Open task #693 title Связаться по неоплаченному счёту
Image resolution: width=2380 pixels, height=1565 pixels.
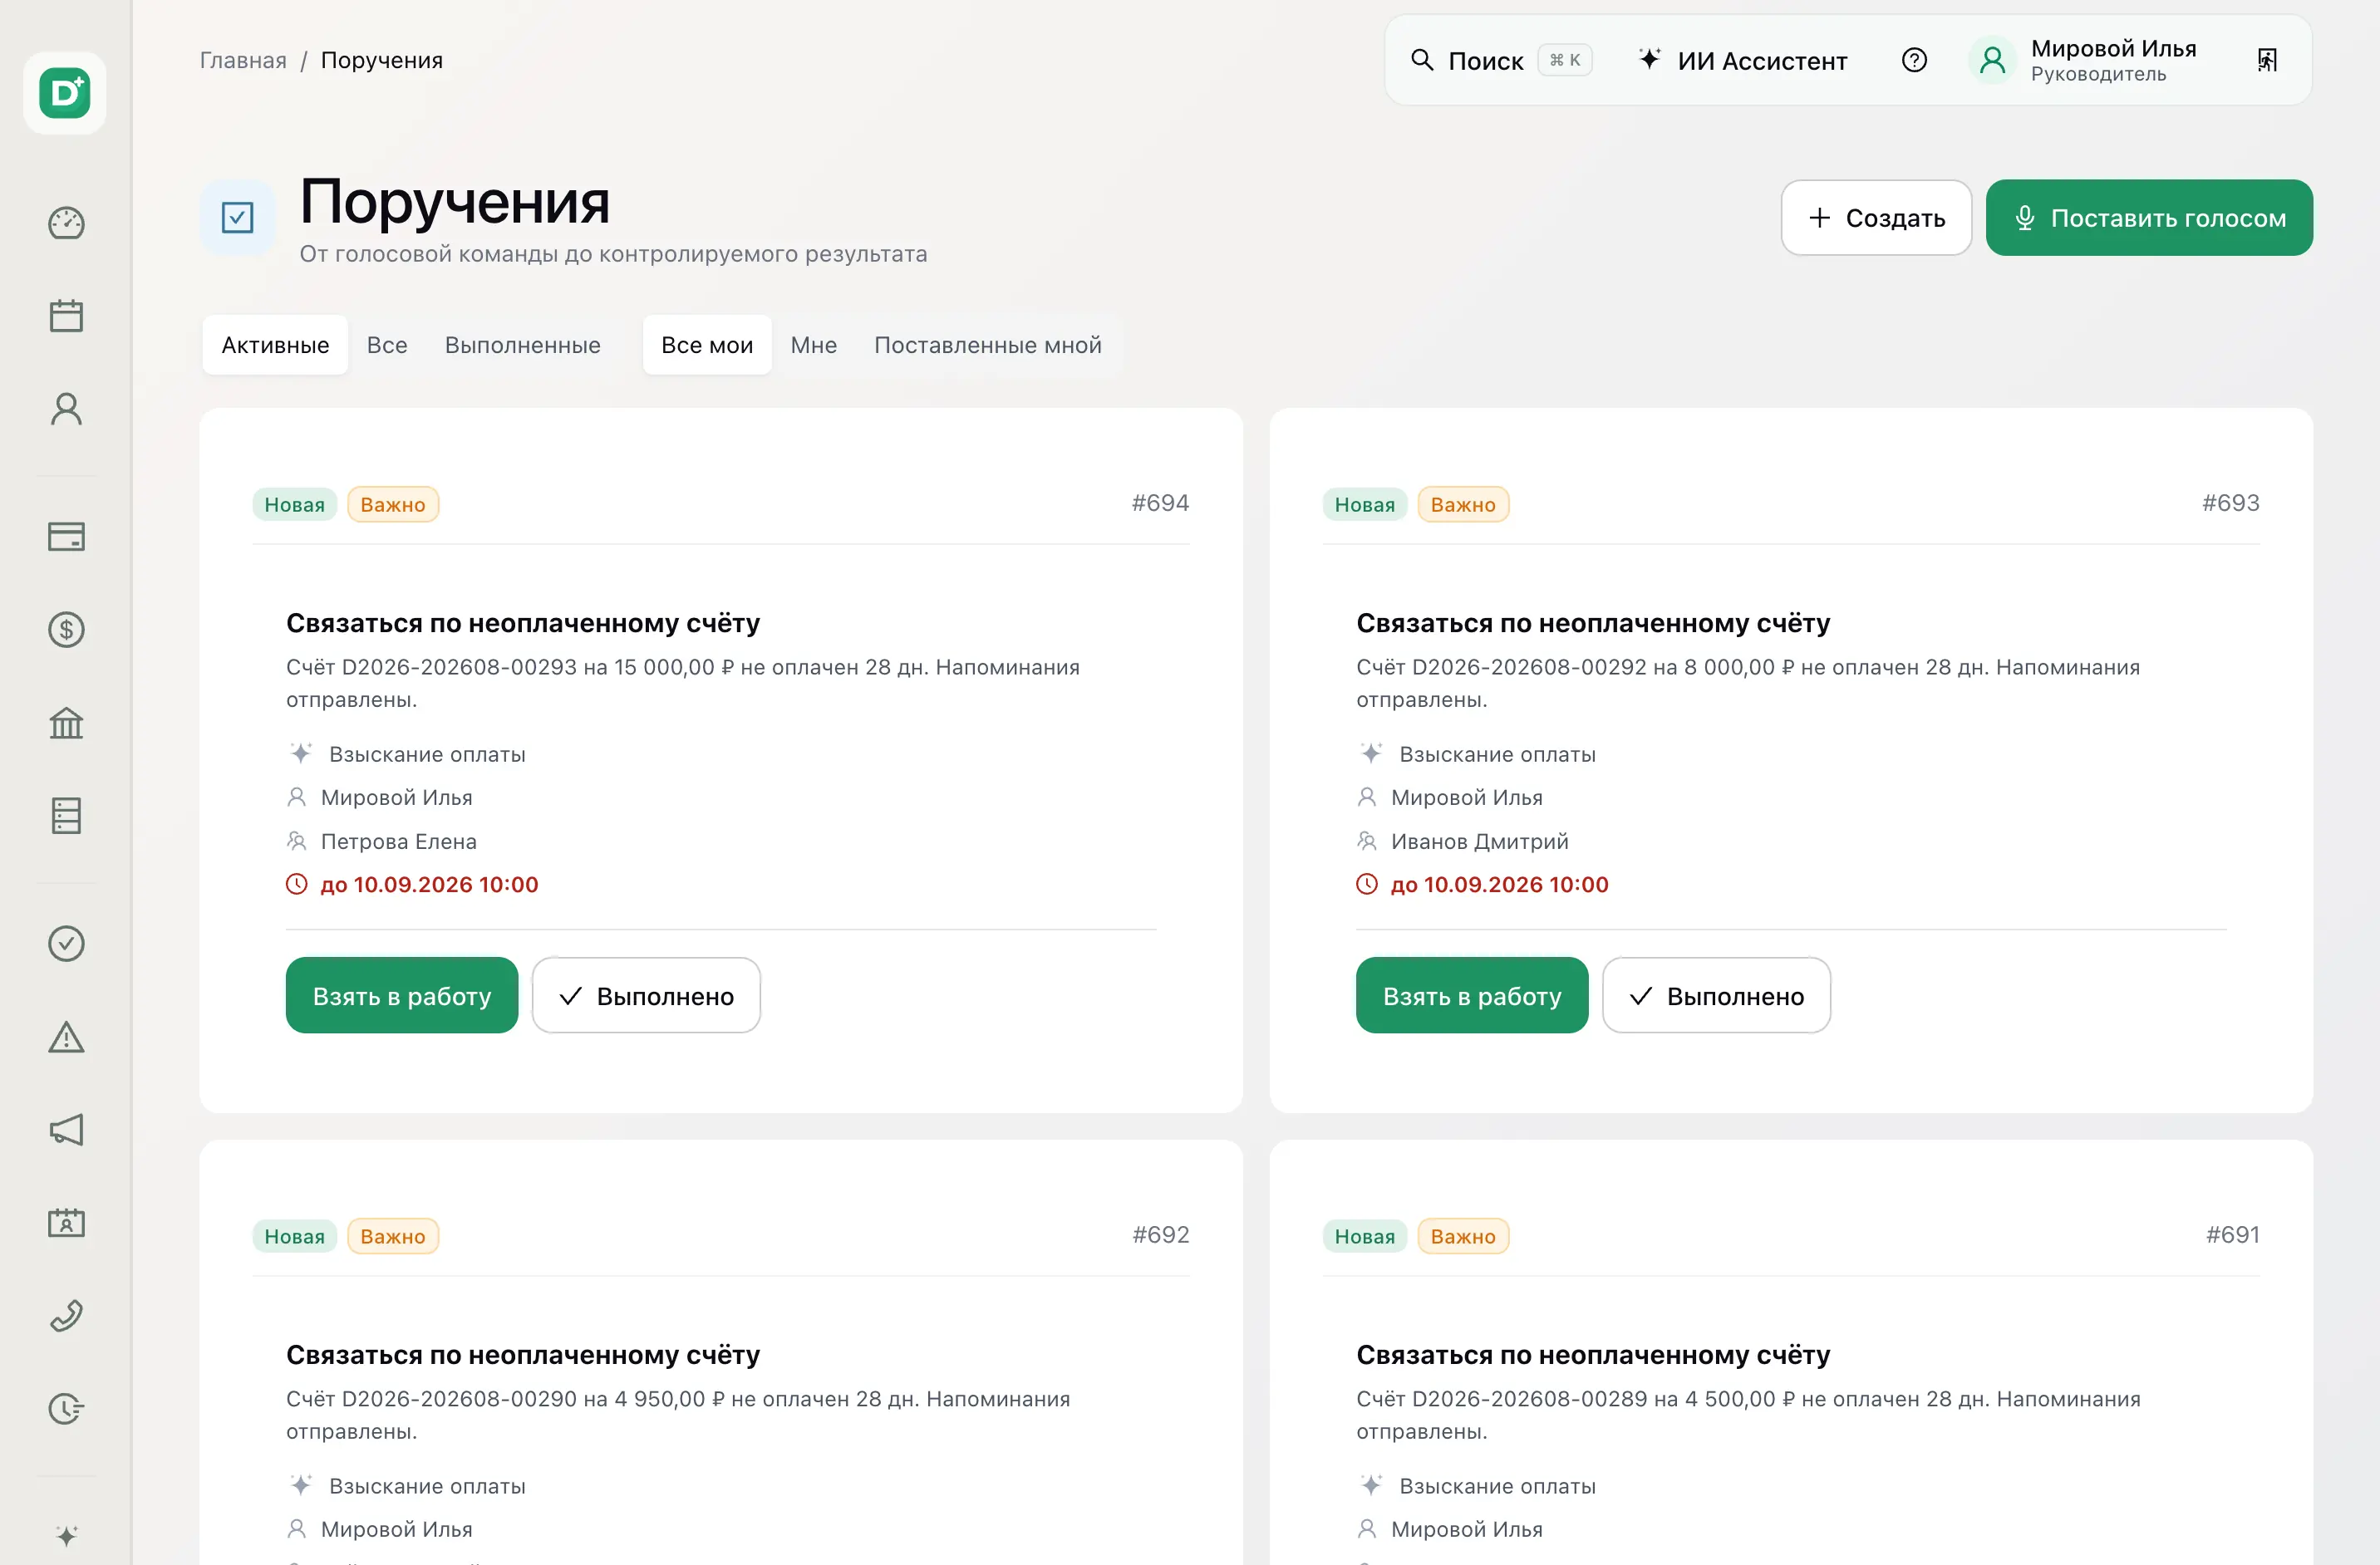click(x=1593, y=623)
